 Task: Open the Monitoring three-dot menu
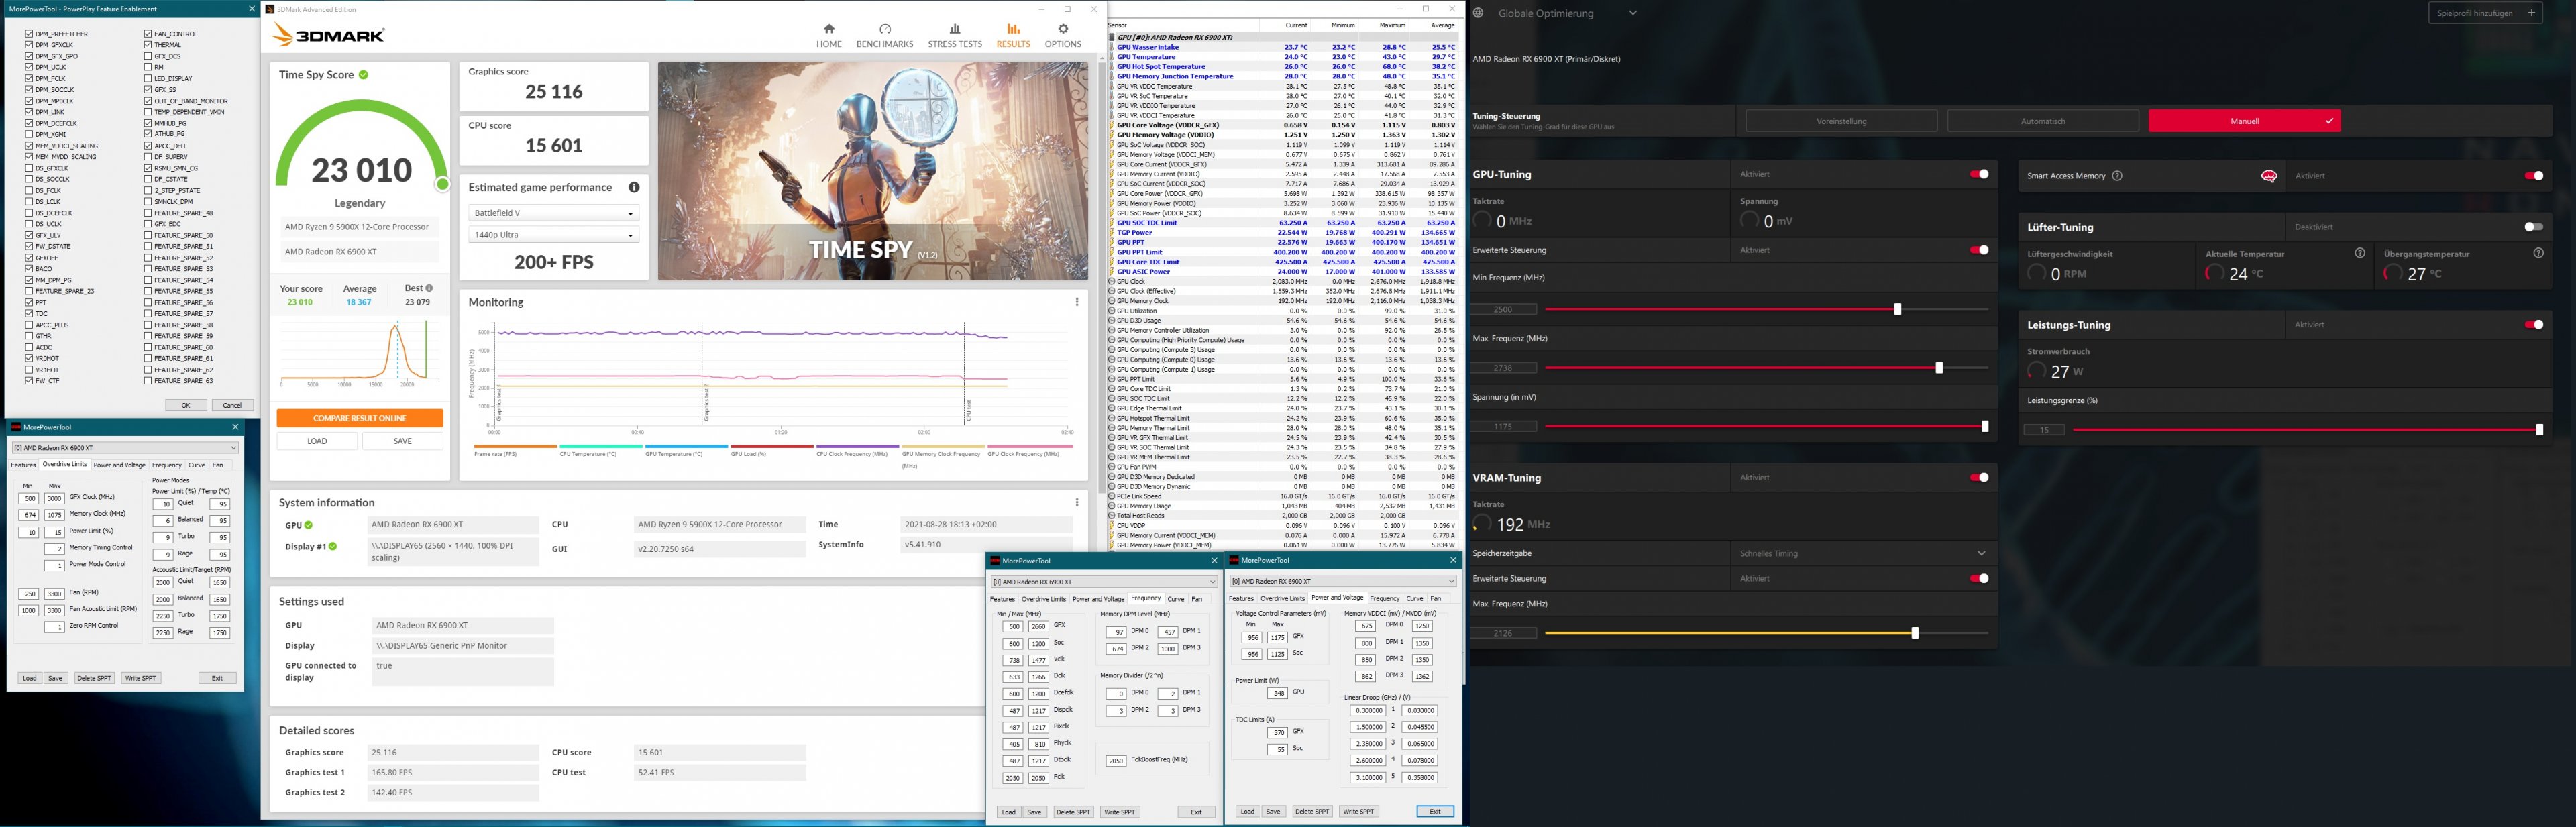click(1076, 302)
